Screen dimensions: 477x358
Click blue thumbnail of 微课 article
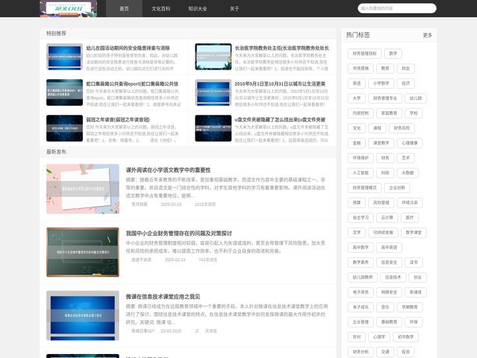(83, 316)
